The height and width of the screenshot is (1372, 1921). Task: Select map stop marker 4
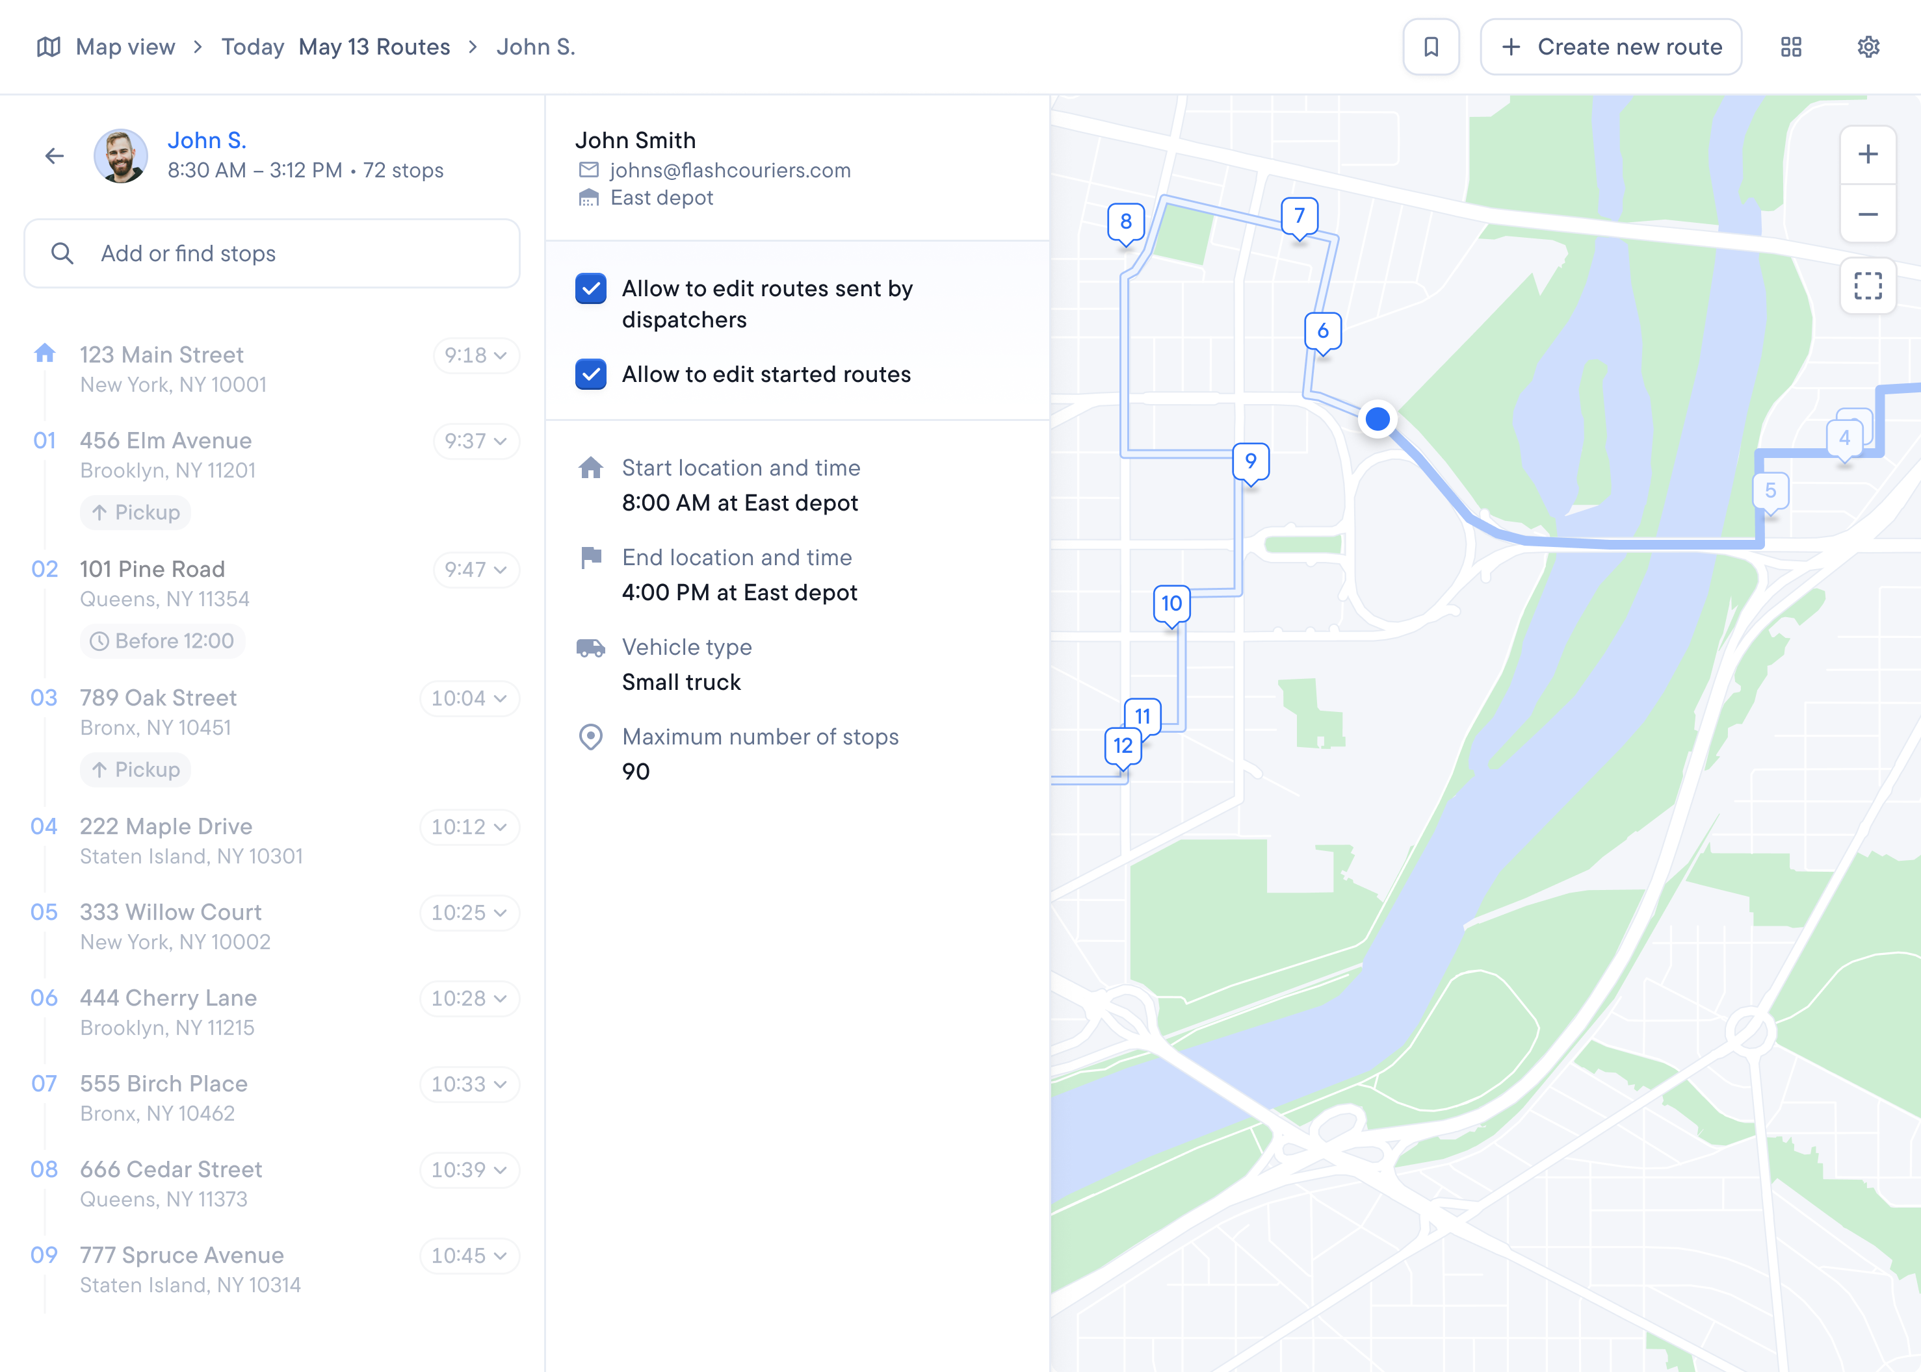tap(1845, 438)
